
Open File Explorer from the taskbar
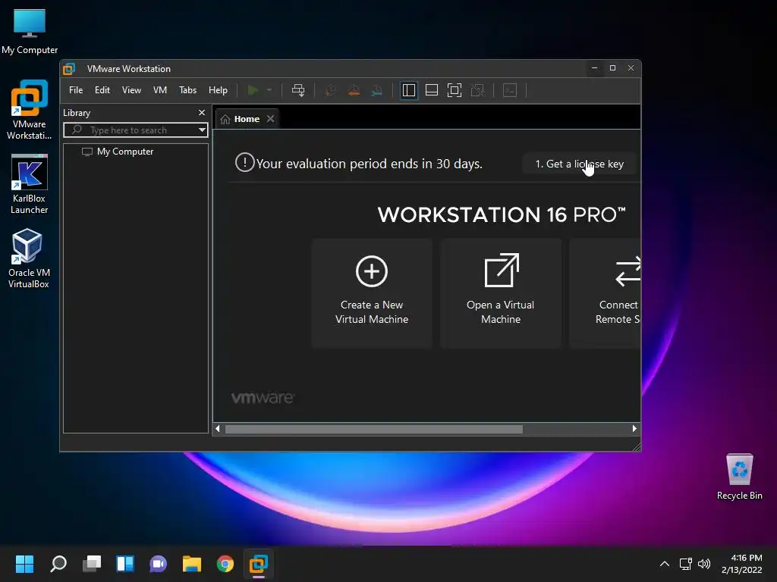(192, 564)
